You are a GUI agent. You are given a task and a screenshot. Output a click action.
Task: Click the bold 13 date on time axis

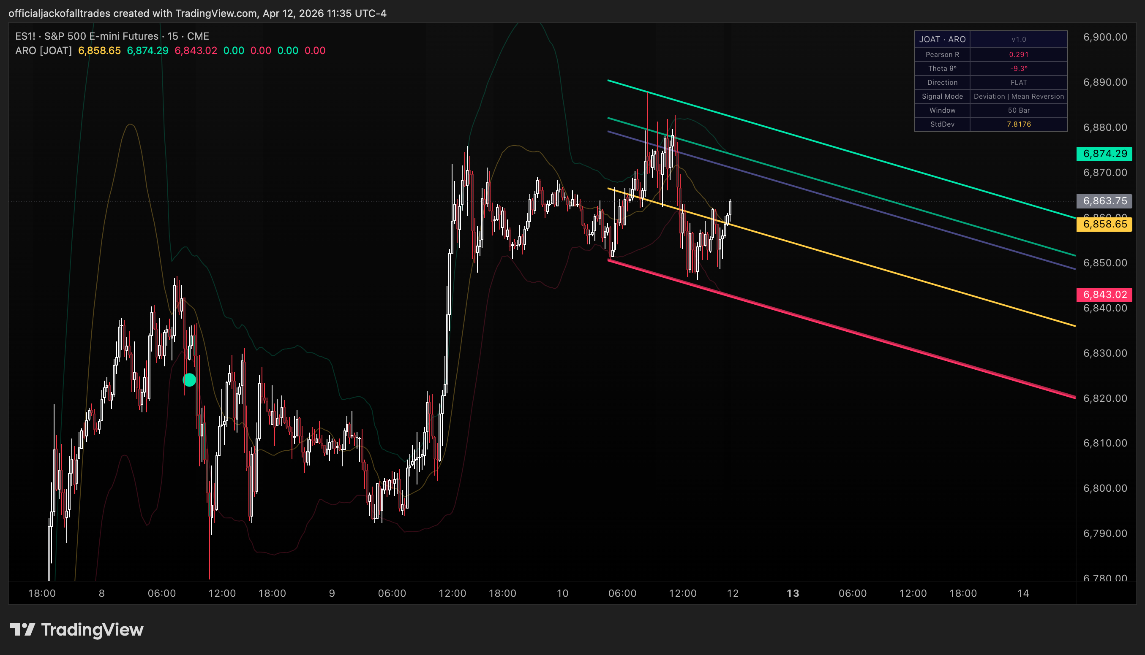tap(793, 593)
